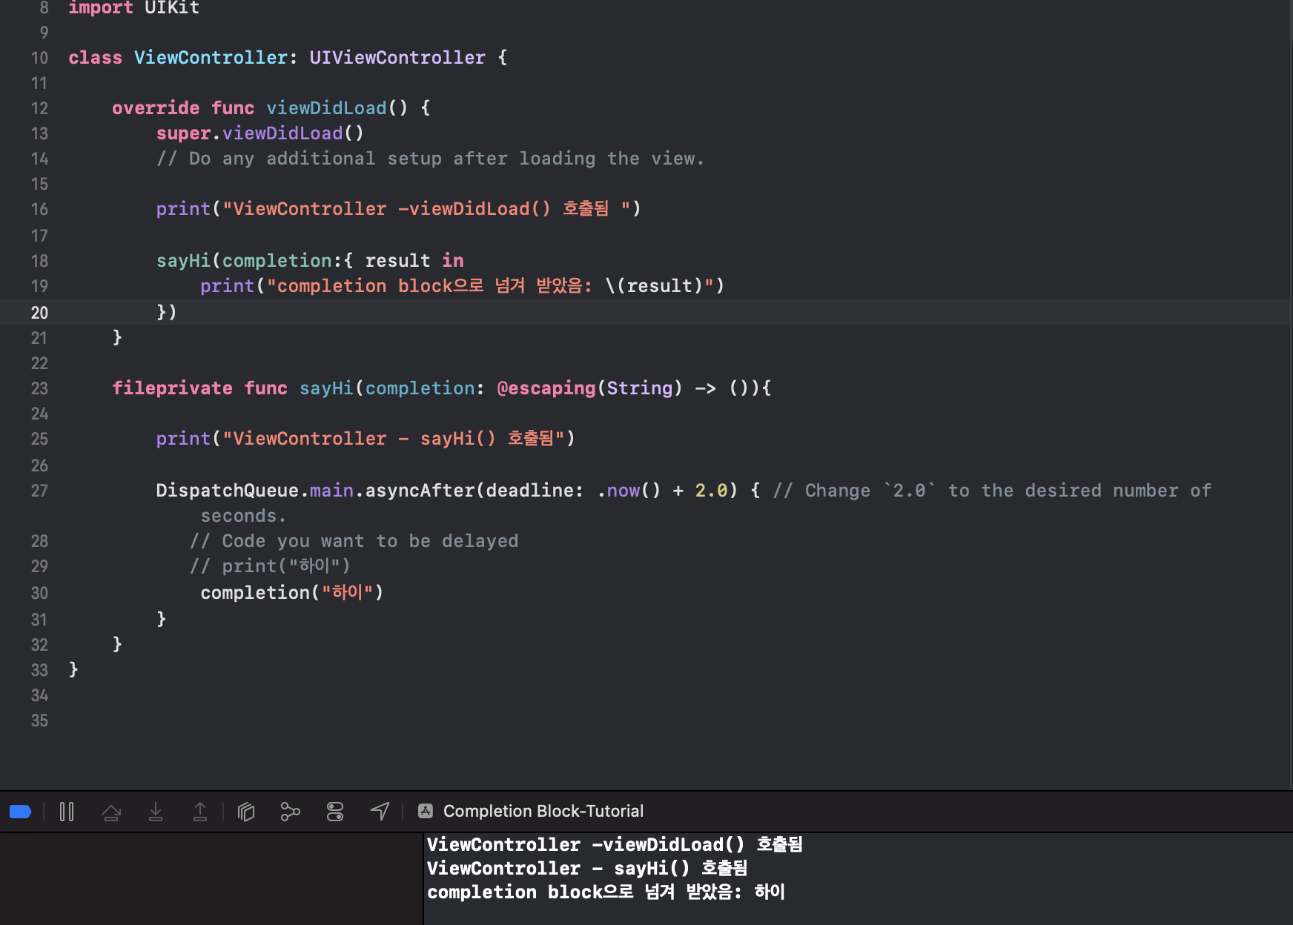Click 'super' on line 13
The height and width of the screenshot is (925, 1293).
tap(183, 133)
